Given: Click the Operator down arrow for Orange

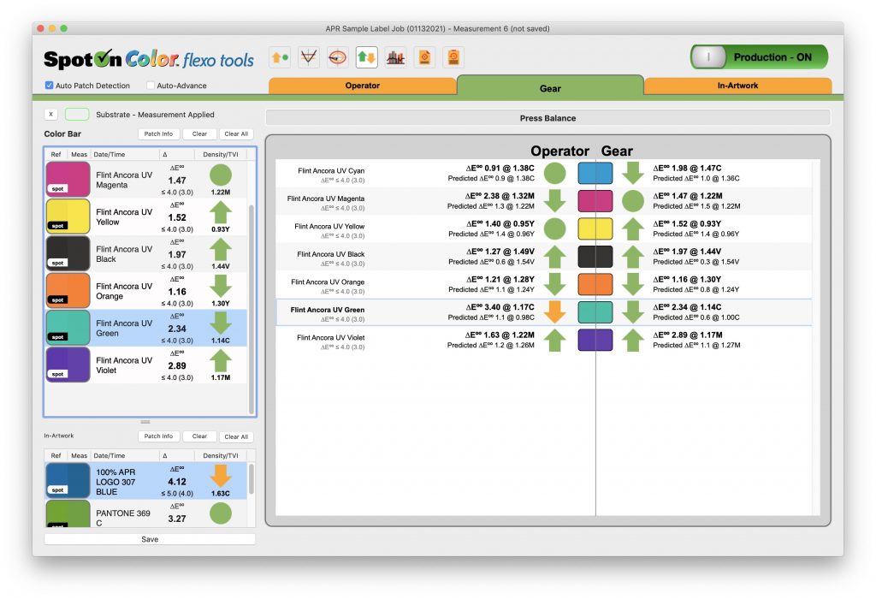Looking at the screenshot, I should pos(554,284).
